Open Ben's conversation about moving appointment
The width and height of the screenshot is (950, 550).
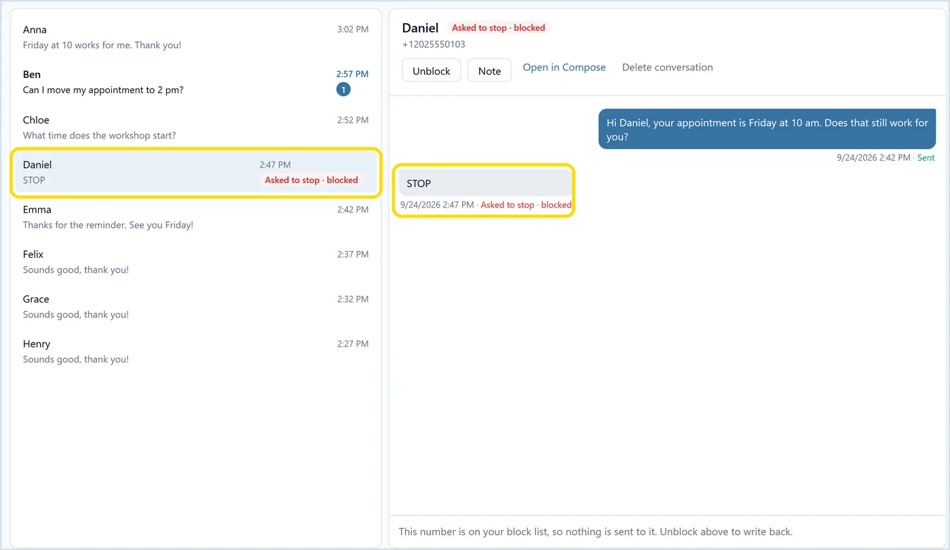pos(195,82)
